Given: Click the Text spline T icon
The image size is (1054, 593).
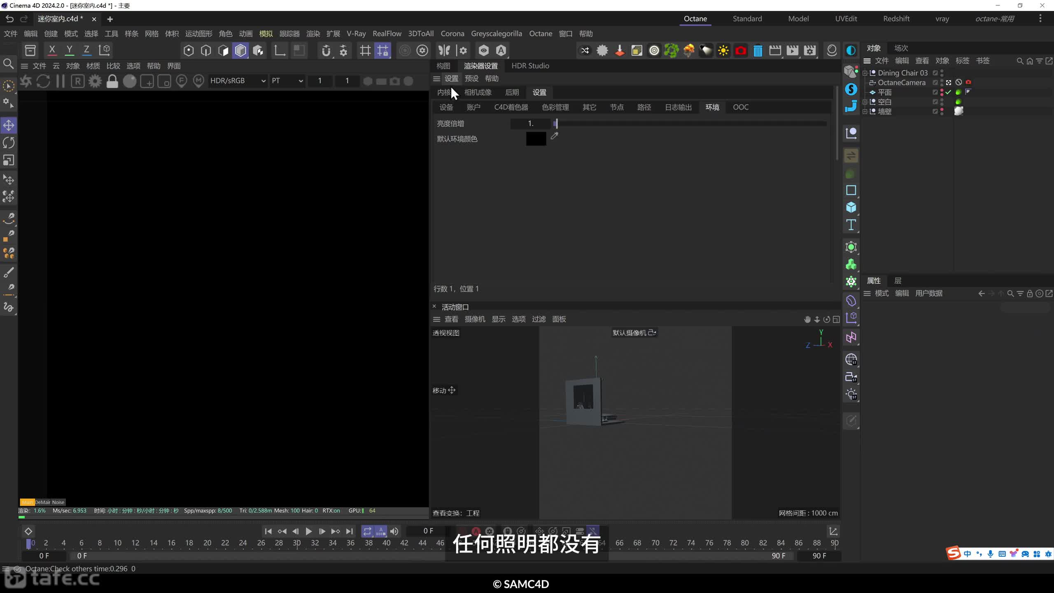Looking at the screenshot, I should click(x=851, y=225).
